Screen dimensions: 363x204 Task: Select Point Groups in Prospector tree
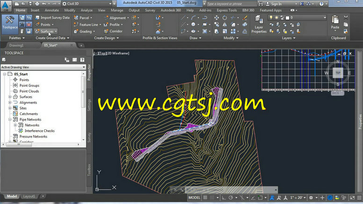pos(29,86)
